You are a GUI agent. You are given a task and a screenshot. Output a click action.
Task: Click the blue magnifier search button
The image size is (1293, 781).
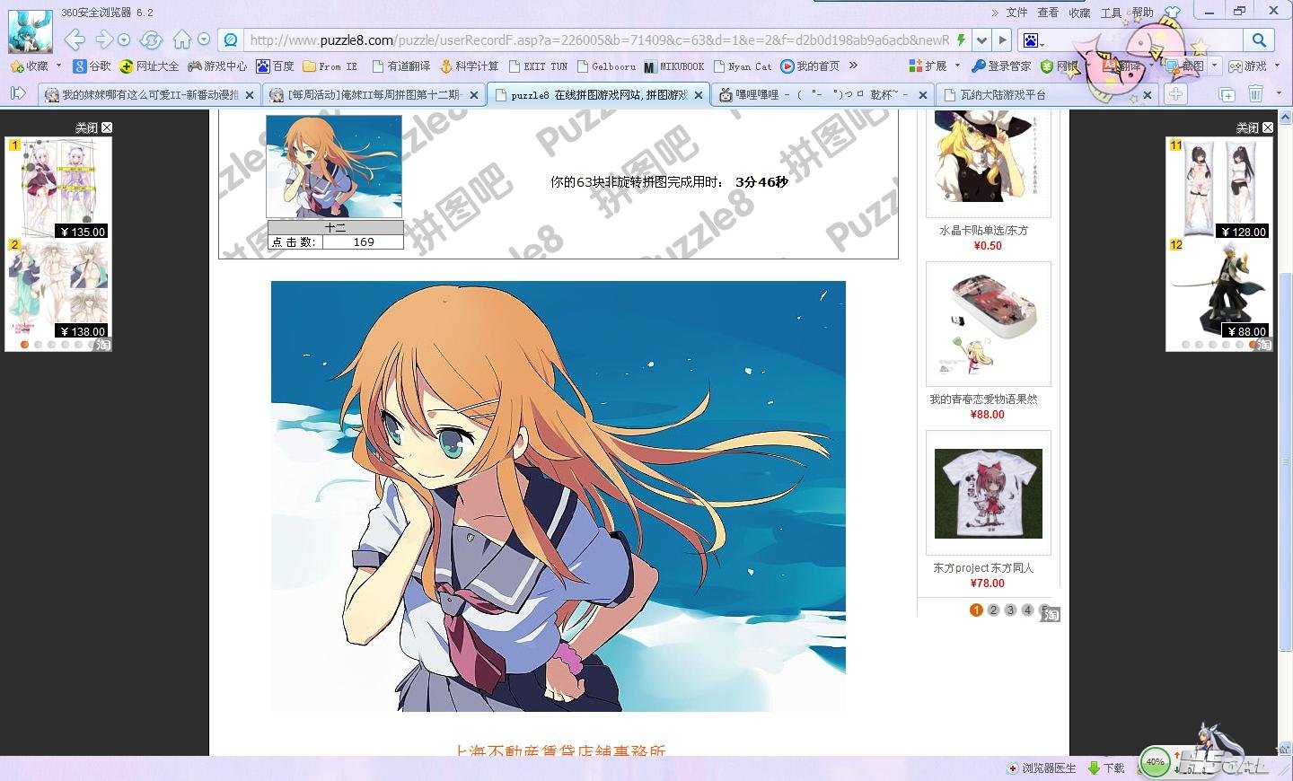[1259, 39]
